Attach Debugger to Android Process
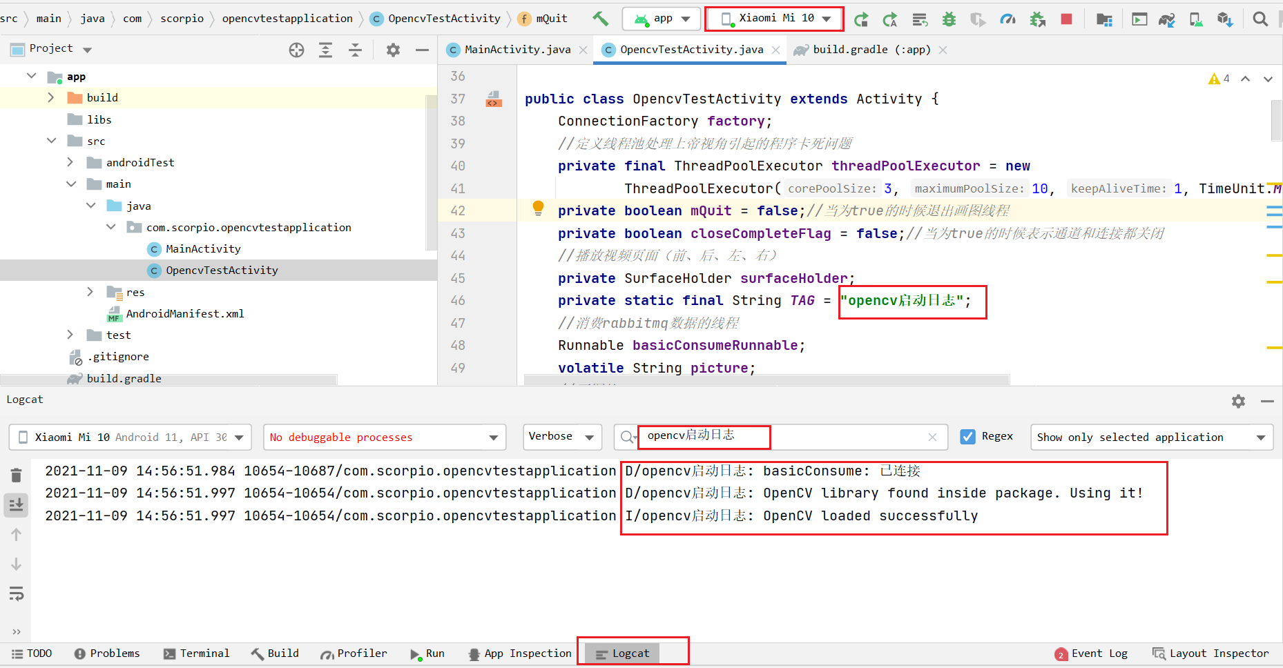This screenshot has width=1283, height=668. 1037,19
